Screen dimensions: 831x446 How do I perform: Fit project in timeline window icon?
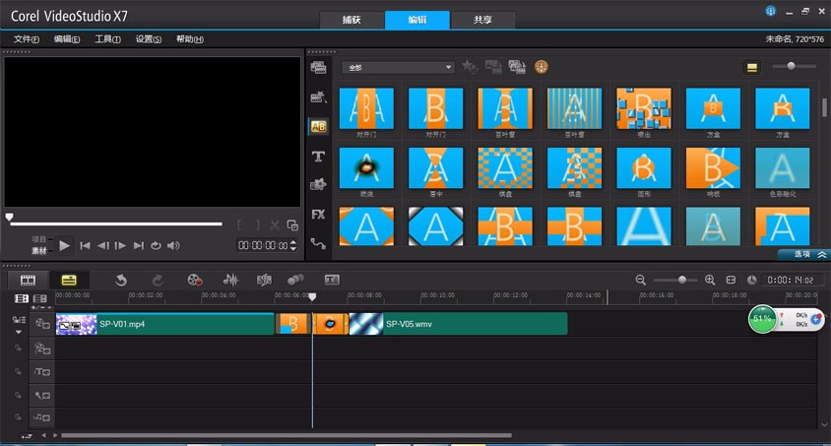pos(731,280)
